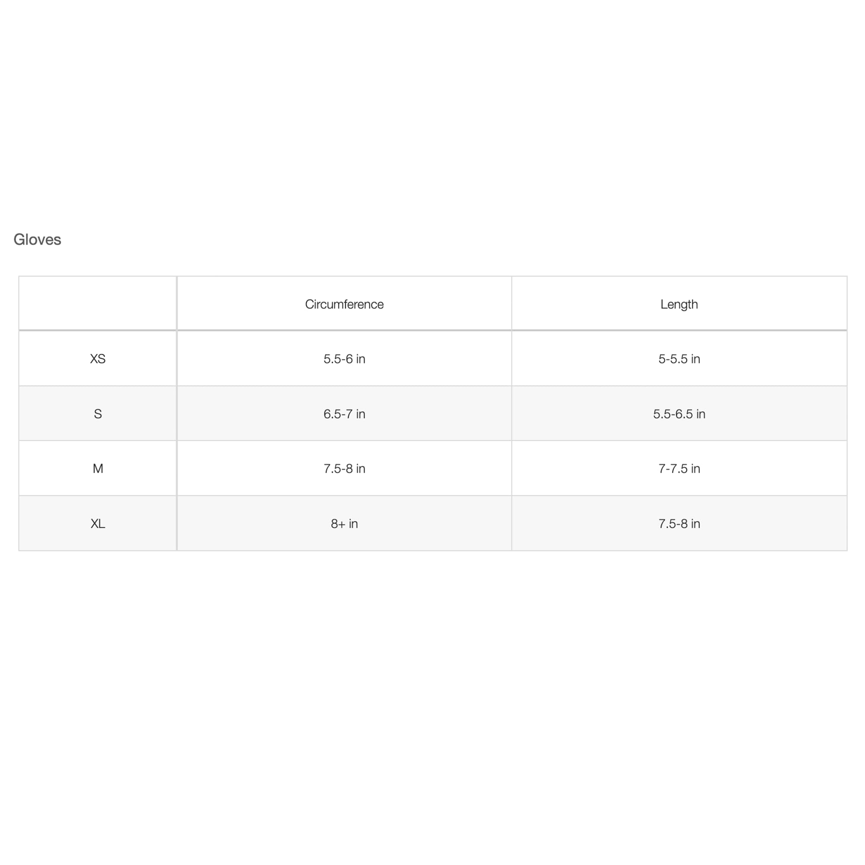Select the 7.5-8 in length cell in the XL row
Viewport: 865px width, 865px height.
(x=679, y=523)
